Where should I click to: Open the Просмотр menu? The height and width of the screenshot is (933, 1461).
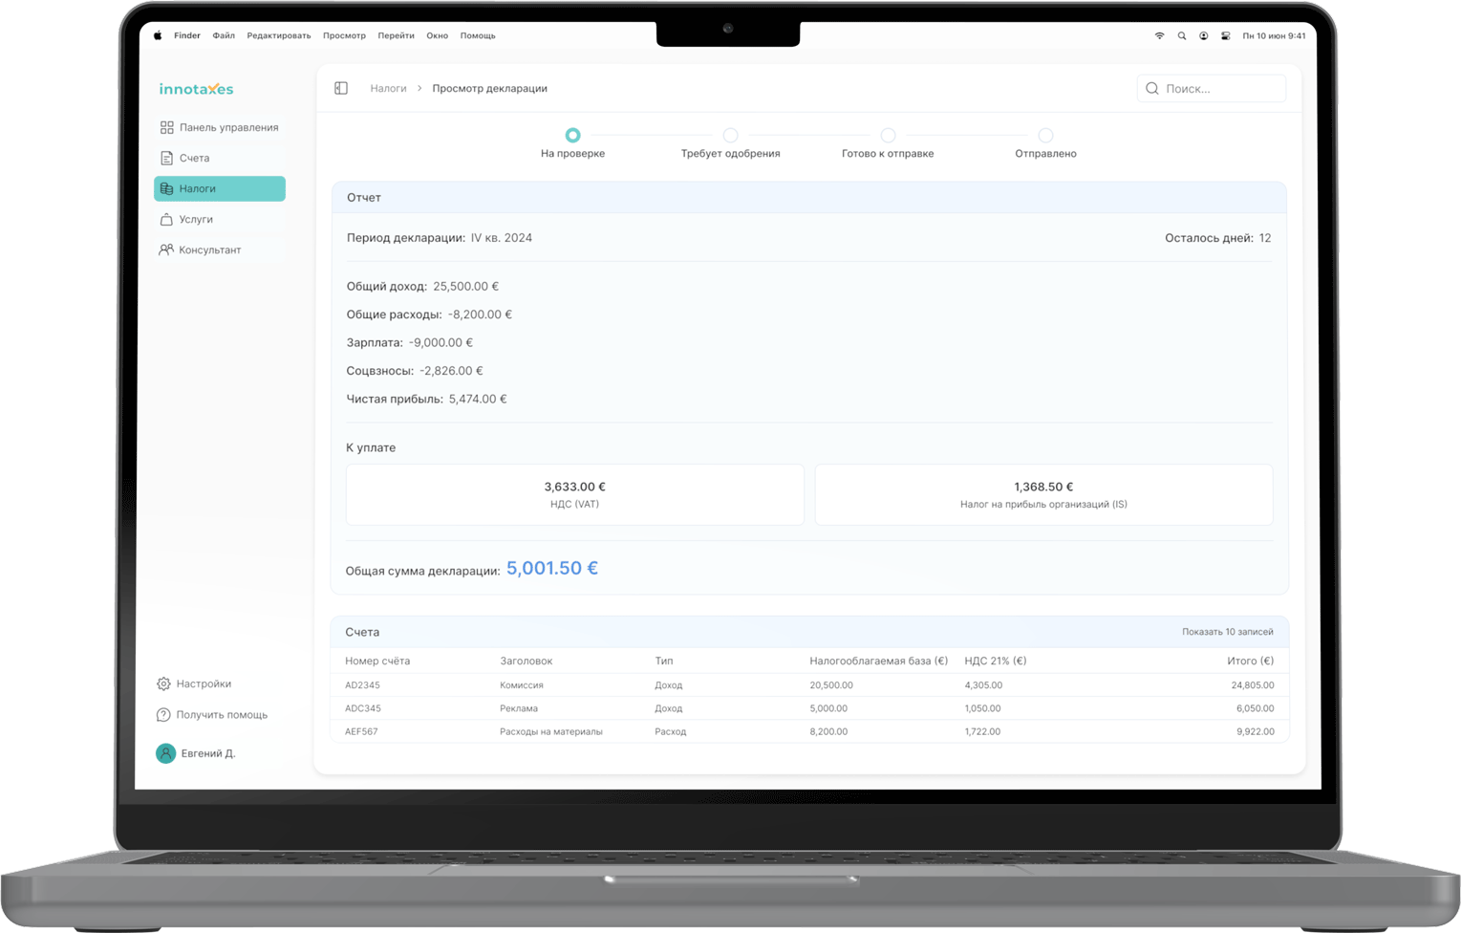(x=344, y=35)
